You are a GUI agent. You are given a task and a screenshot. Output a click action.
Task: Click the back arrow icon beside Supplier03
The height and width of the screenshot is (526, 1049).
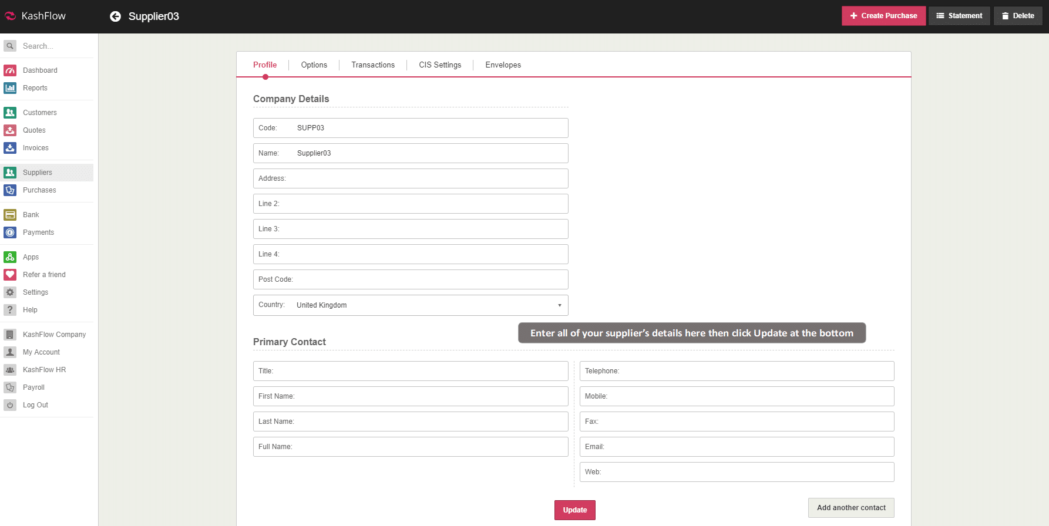click(x=115, y=16)
